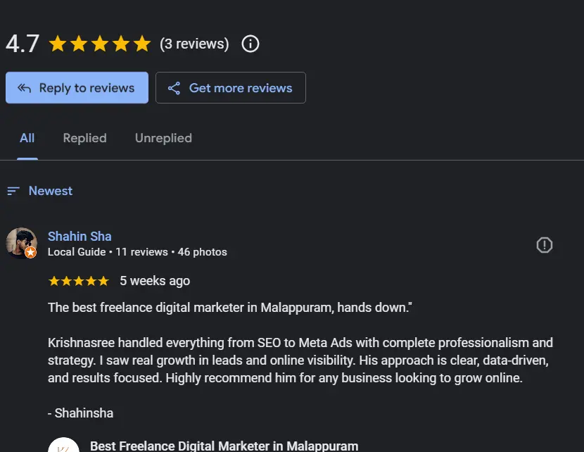The height and width of the screenshot is (452, 584).
Task: Click the five-star rating on Shahin's review
Action: coord(78,281)
